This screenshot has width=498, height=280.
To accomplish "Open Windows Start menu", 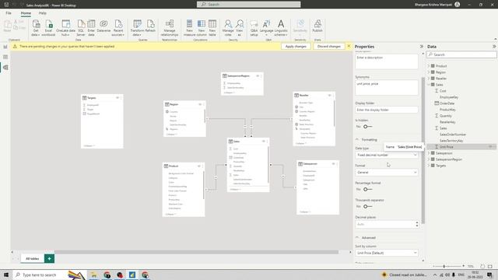I will [x=6, y=275].
